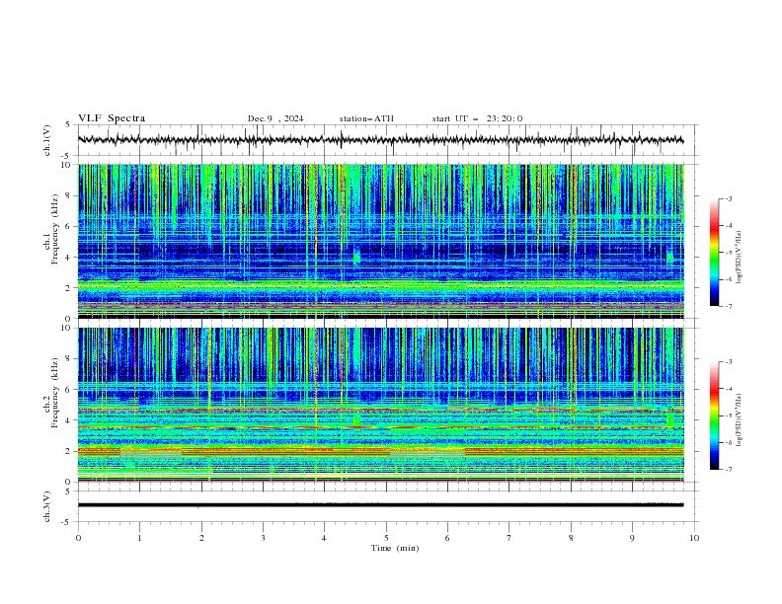Click the "3" tick on the time axis
782x604 pixels.
tap(263, 538)
